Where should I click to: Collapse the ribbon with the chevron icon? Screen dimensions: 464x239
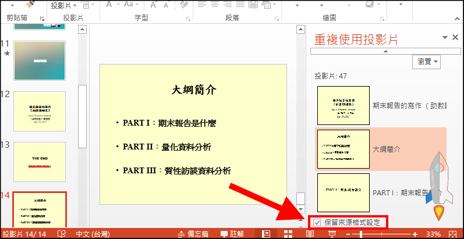(x=458, y=18)
